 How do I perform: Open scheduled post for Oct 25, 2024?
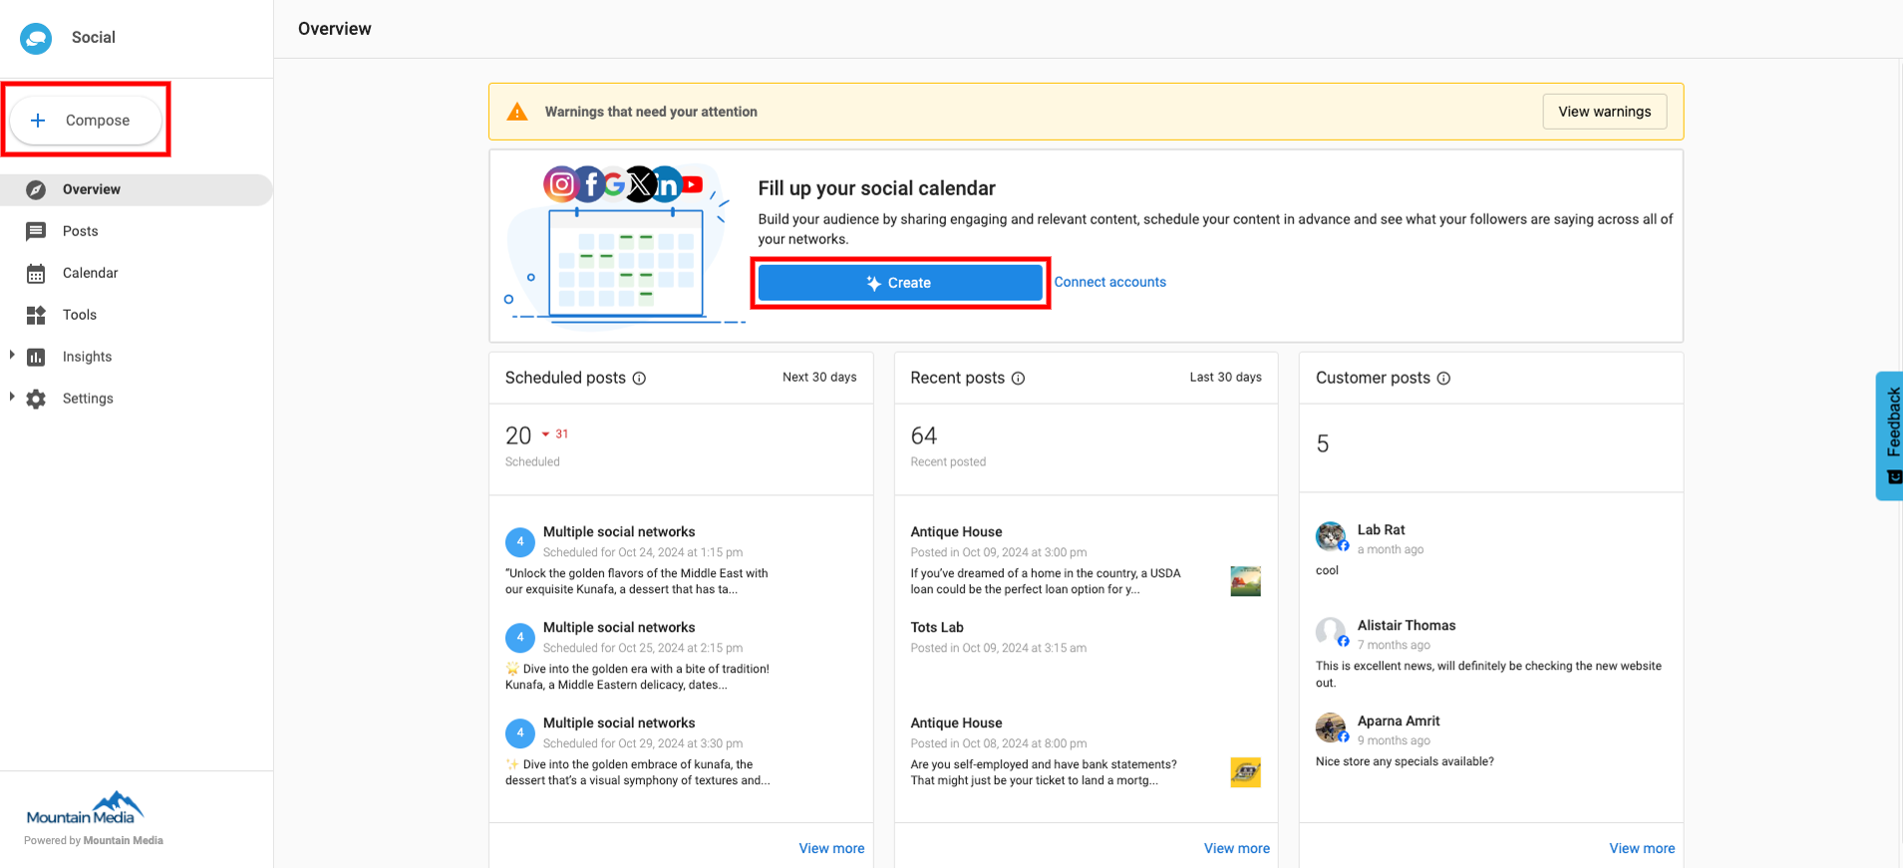(x=681, y=656)
